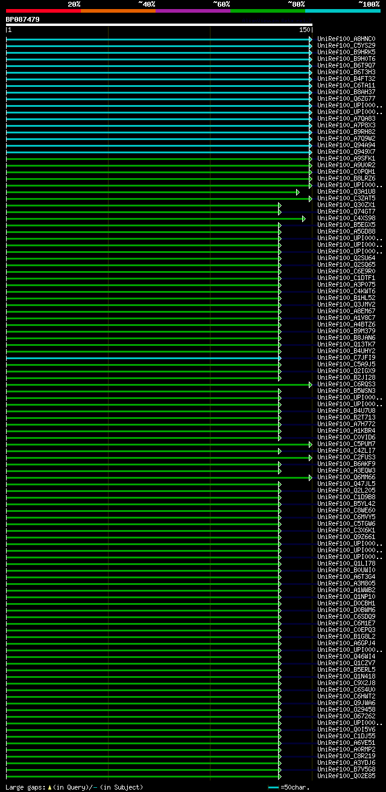The width and height of the screenshot is (386, 792).
Task: Open hit UniRef100_B9HRK5
Action: click(346, 52)
